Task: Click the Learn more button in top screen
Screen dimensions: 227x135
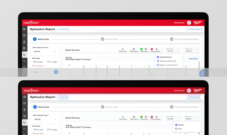Action: tap(63, 29)
